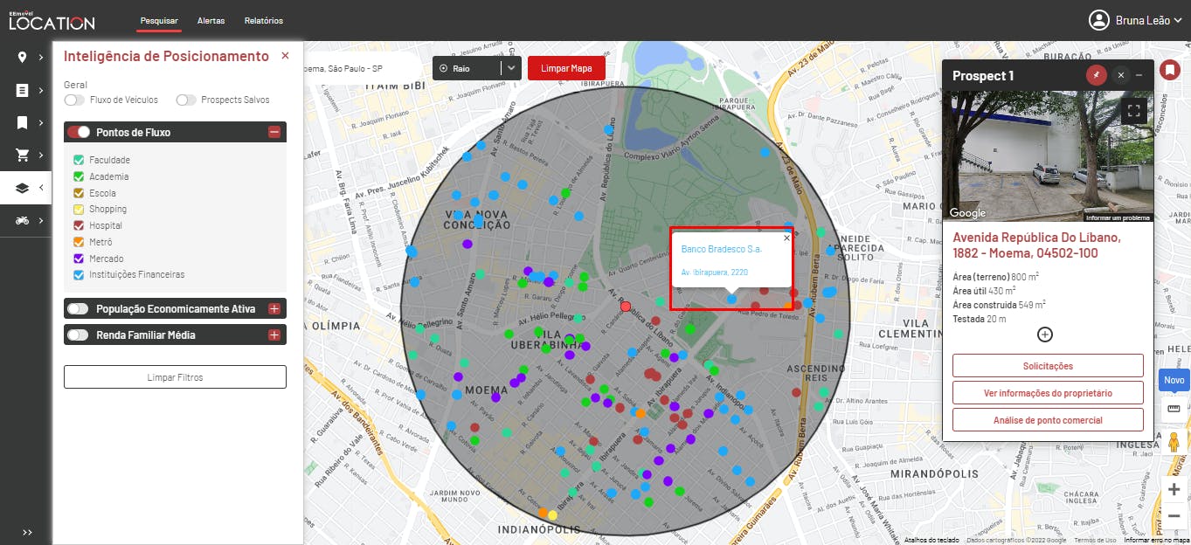The image size is (1191, 545).
Task: Minimize the Prospect 1 card
Action: [x=1139, y=75]
